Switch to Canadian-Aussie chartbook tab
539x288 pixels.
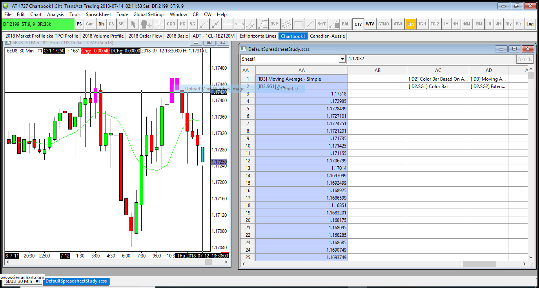click(x=327, y=36)
